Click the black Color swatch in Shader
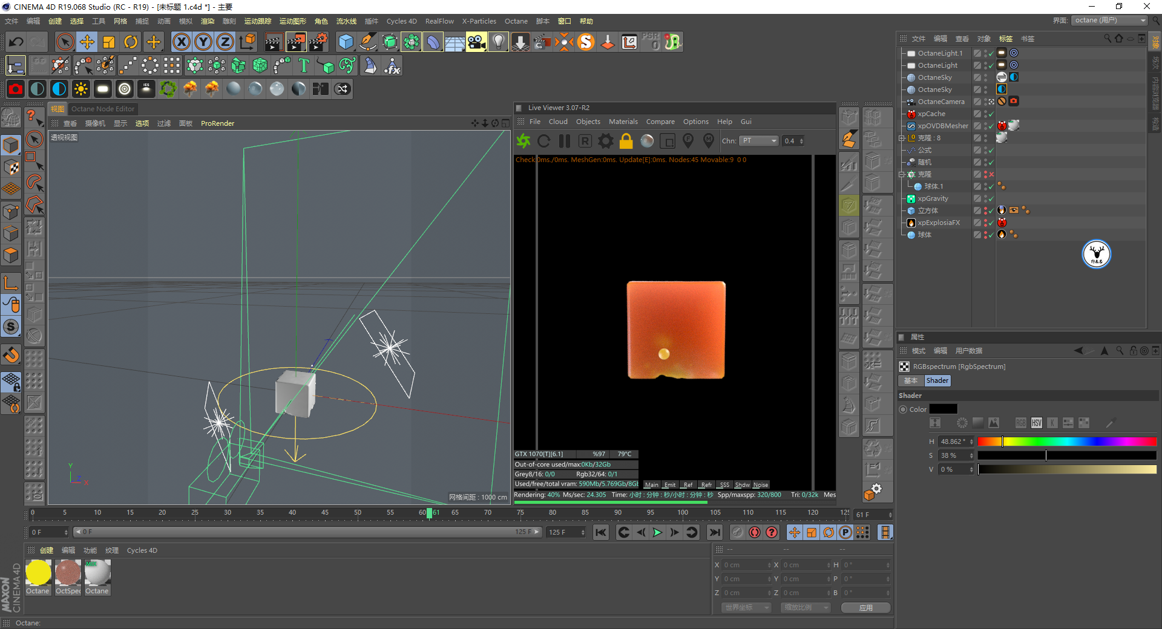 click(x=943, y=409)
